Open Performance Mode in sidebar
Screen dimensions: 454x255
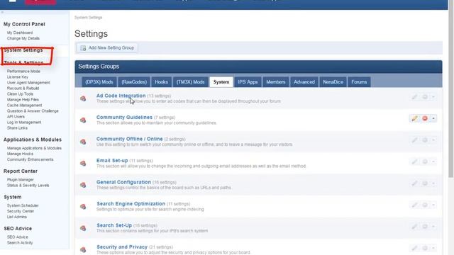click(23, 71)
